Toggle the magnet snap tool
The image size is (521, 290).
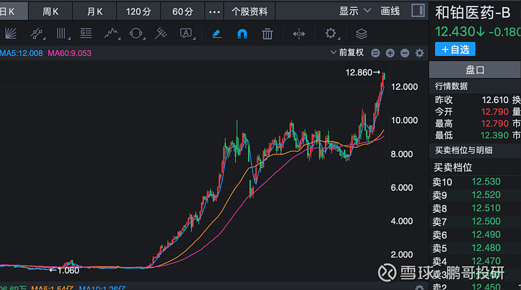click(x=242, y=34)
